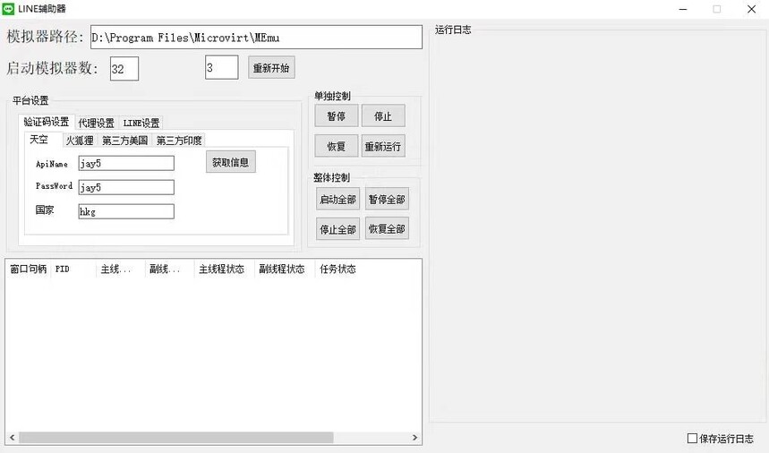Screen dimensions: 769x453
Task: Switch to the 验证码设置 tab
Action: tap(47, 122)
